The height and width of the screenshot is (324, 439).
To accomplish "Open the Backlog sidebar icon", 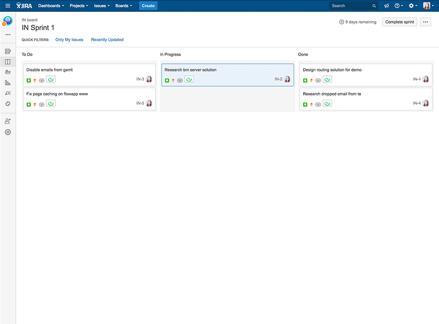I will coord(8,51).
